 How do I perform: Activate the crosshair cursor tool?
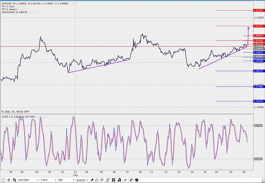pyautogui.click(x=9, y=180)
